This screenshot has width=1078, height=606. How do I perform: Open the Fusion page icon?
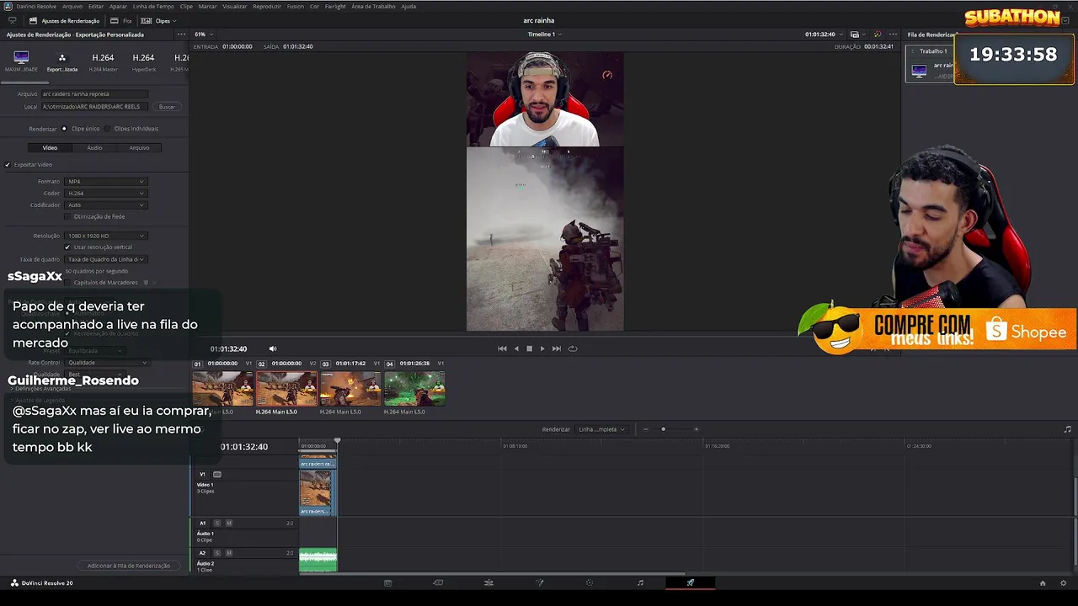pyautogui.click(x=540, y=582)
